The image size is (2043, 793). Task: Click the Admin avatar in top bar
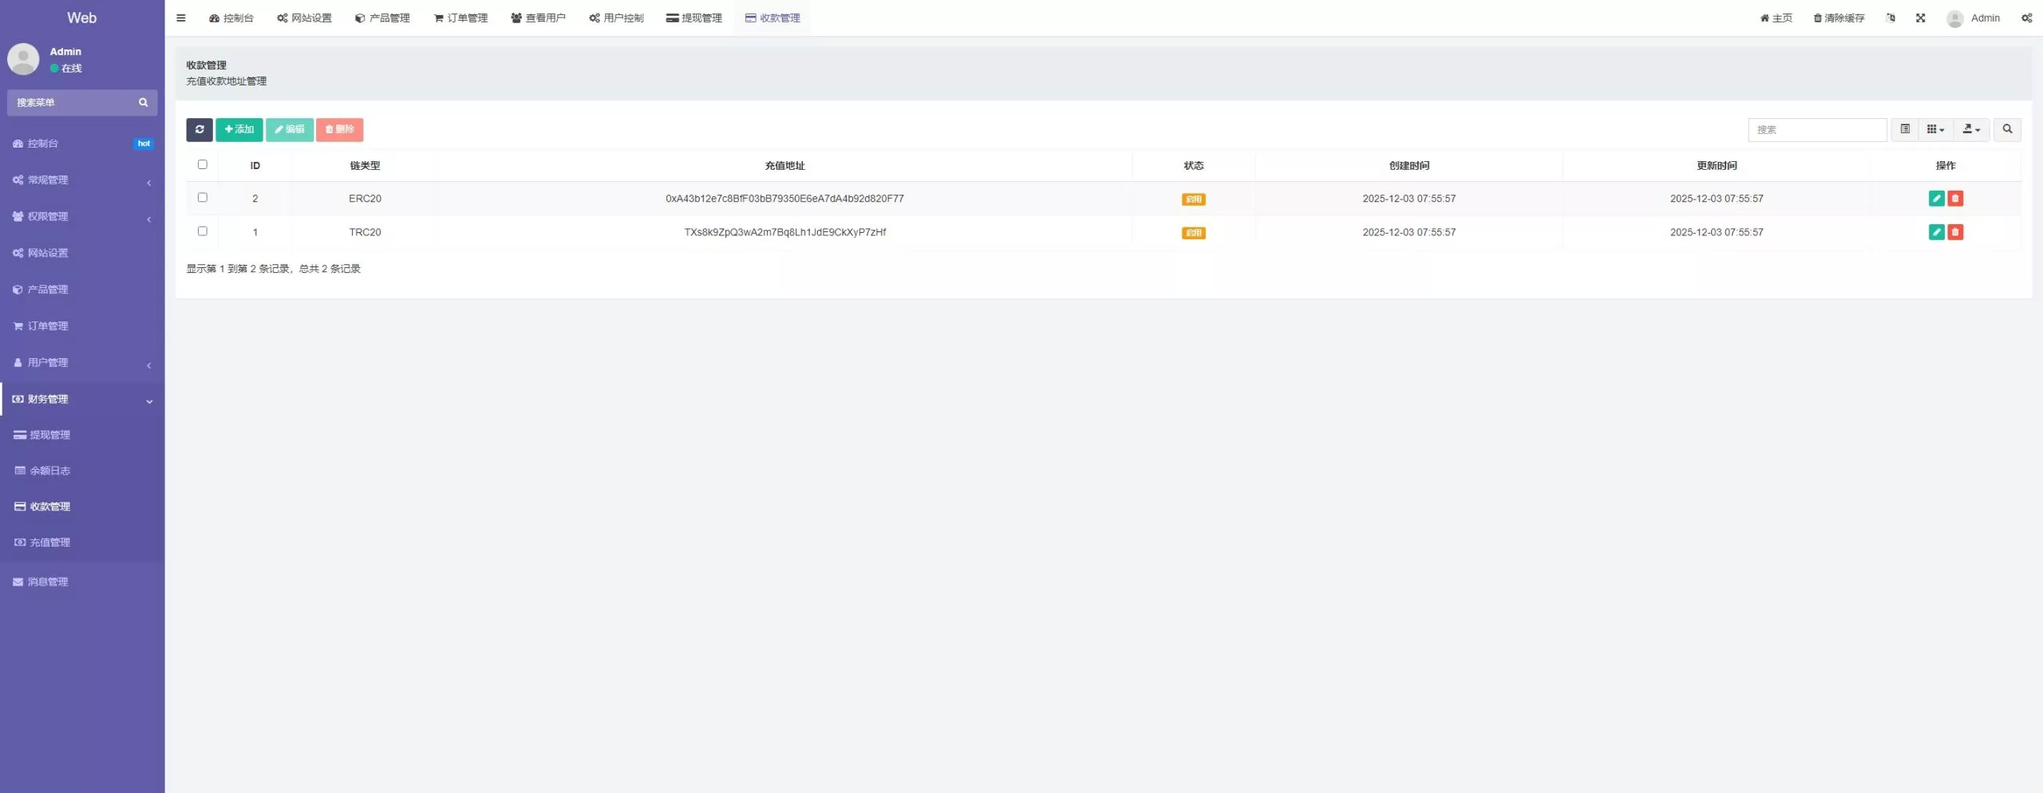[x=1954, y=18]
